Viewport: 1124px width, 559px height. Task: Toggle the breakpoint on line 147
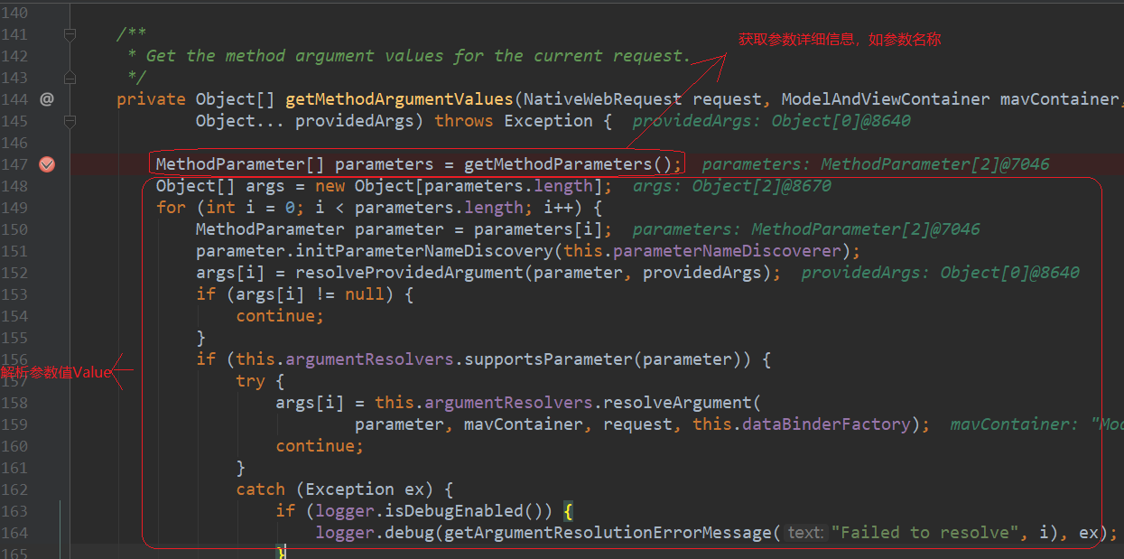click(x=47, y=164)
